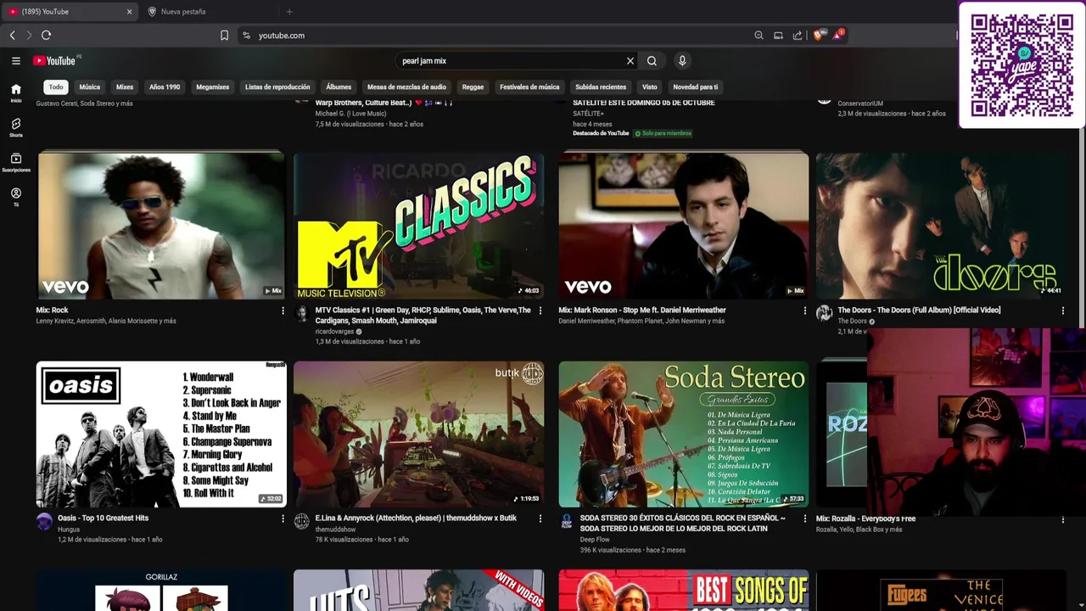Click the ricardovargas channel avatar
Screen dimensions: 1086x611
302,313
